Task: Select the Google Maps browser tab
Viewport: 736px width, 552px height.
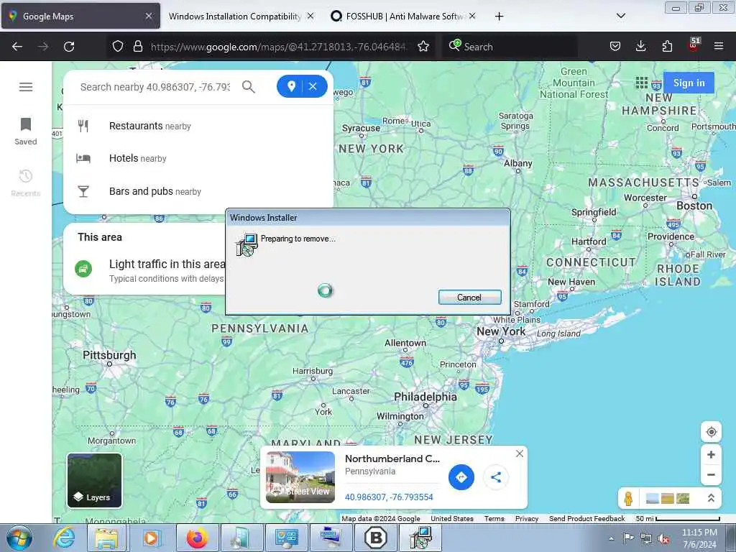Action: point(80,16)
